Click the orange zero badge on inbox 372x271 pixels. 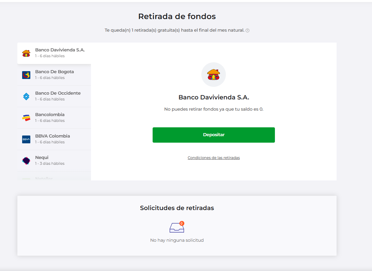pyautogui.click(x=182, y=223)
